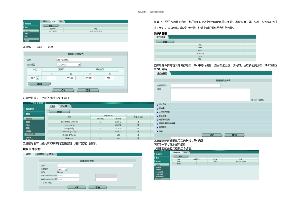The width and height of the screenshot is (302, 214).
Task: Click the 限速100K shaper entry
Action: tap(69, 138)
